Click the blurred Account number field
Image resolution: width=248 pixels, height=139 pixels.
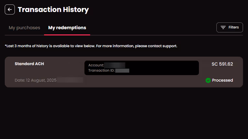115,65
